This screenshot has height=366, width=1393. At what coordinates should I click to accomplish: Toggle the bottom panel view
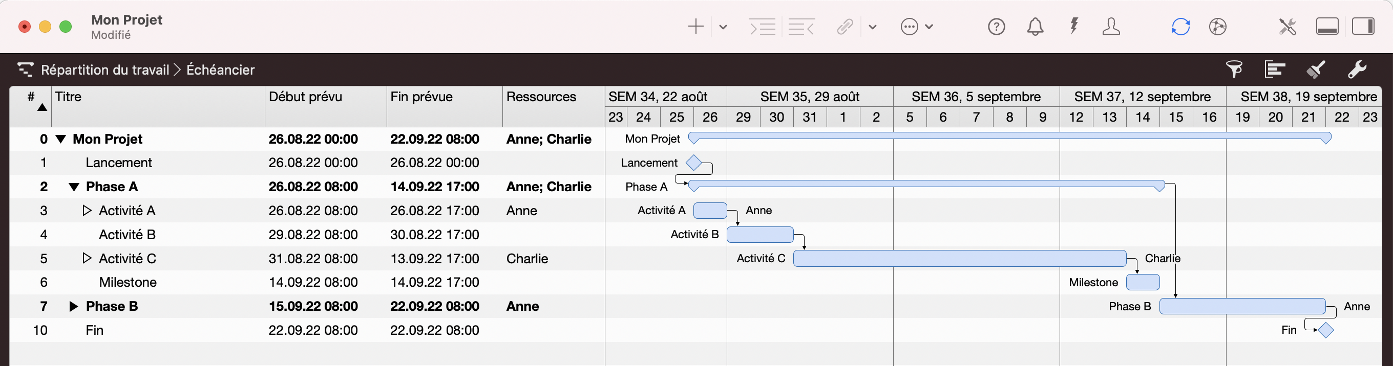tap(1327, 27)
